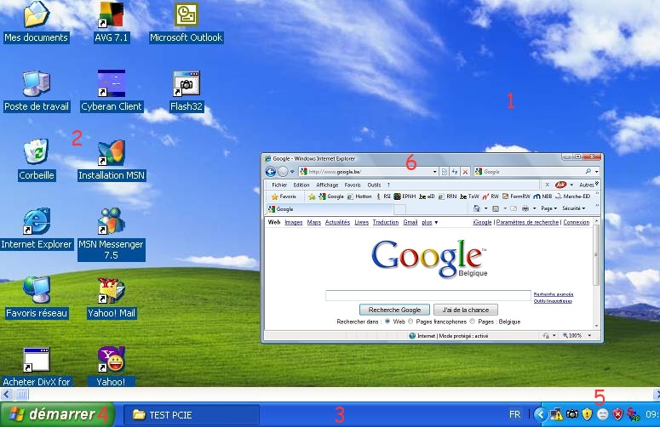Image resolution: width=660 pixels, height=427 pixels.
Task: Open the Traduction link on Google page
Action: coord(386,222)
